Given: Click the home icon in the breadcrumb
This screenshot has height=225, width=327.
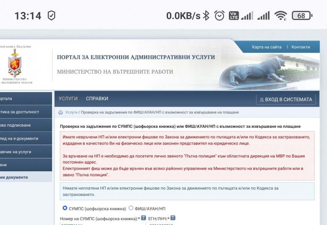Looking at the screenshot, I should (60, 113).
